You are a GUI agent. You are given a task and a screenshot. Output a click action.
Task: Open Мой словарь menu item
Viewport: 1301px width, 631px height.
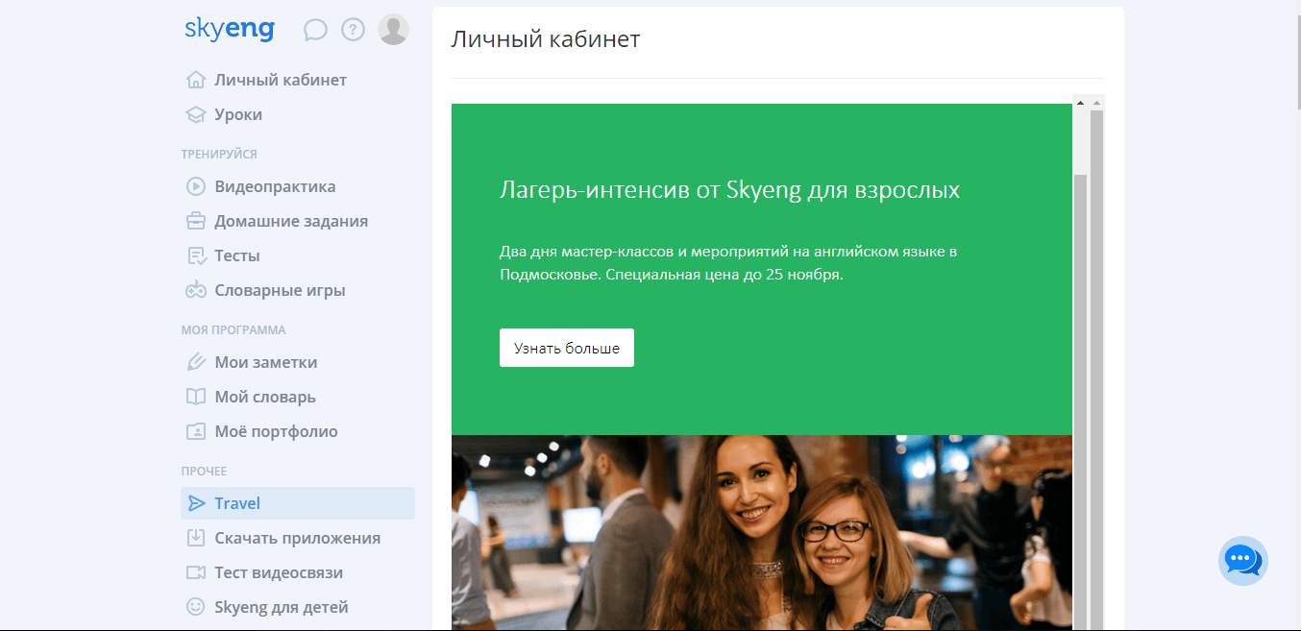264,397
